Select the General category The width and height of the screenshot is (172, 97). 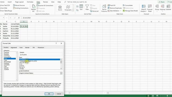coord(6,53)
